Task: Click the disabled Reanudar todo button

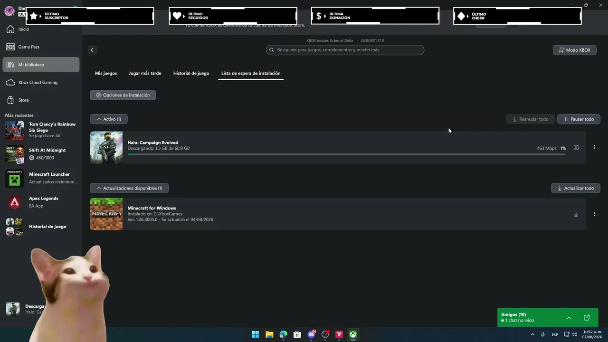Action: point(530,119)
